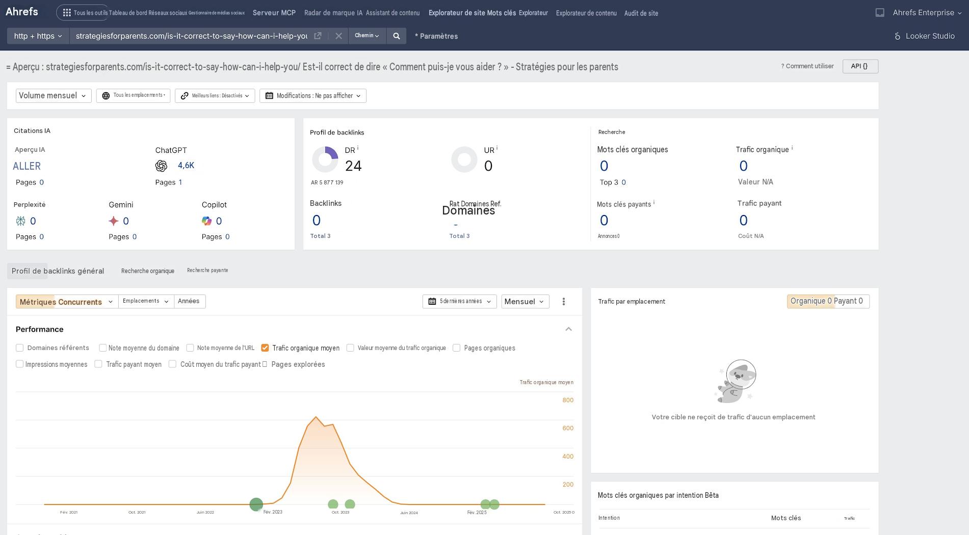The width and height of the screenshot is (969, 535).
Task: Toggle the Note moyenne du domaine checkbox
Action: (102, 348)
